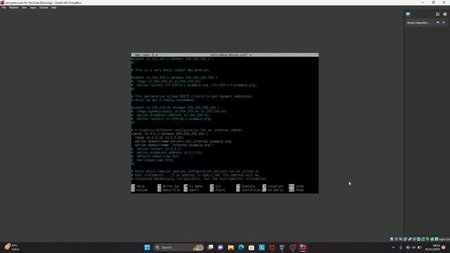The height and width of the screenshot is (253, 450).
Task: Click the bright green VM status bar indicator
Action: [x=427, y=239]
